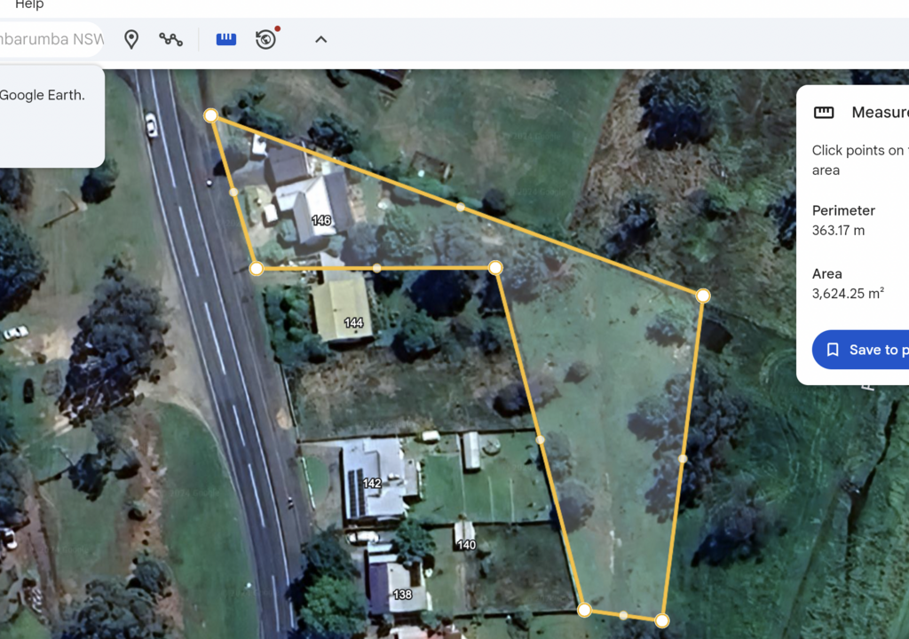
Task: Click the house number 140 label
Action: click(x=467, y=545)
